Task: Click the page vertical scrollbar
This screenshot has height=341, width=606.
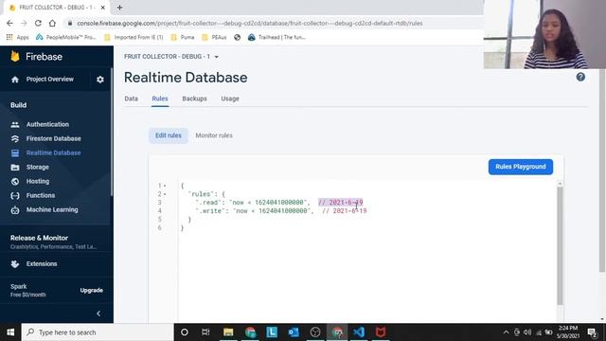Action: pyautogui.click(x=602, y=170)
